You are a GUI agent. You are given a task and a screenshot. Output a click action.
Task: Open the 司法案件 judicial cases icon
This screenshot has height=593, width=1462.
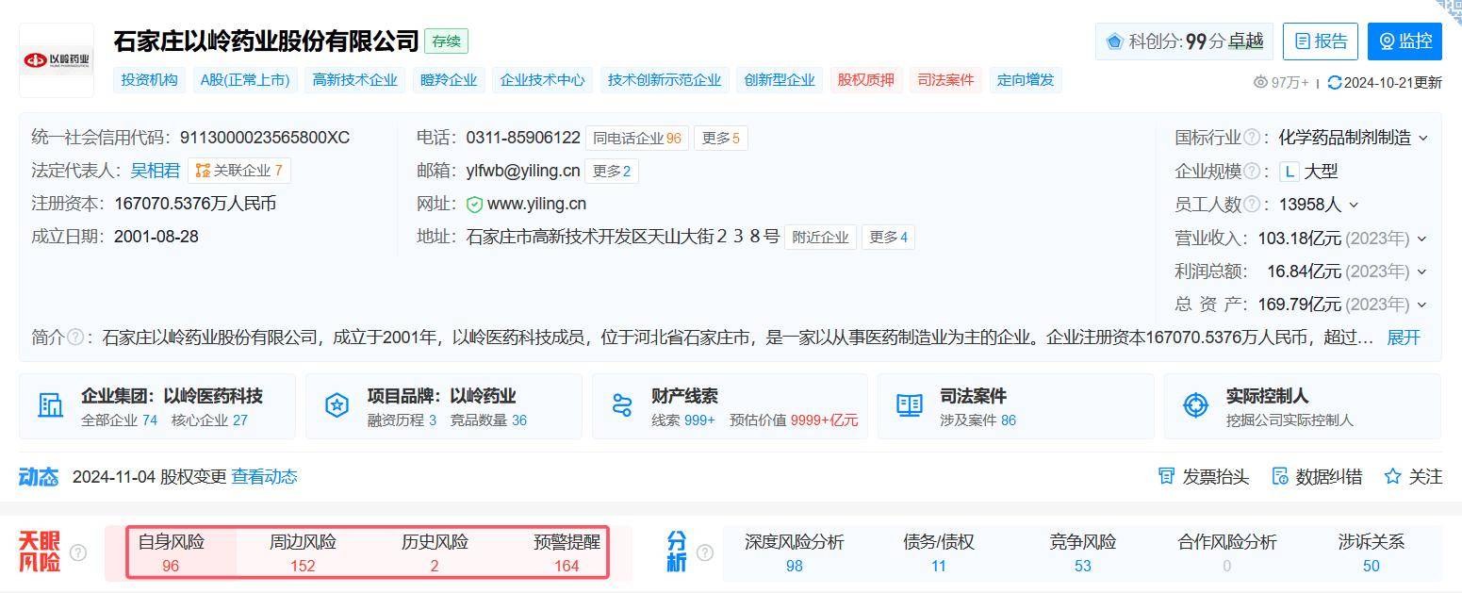909,404
